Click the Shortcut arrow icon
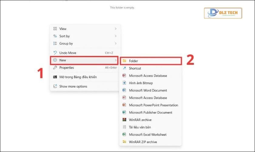Viewport: 255px width, 152px height. click(x=124, y=68)
